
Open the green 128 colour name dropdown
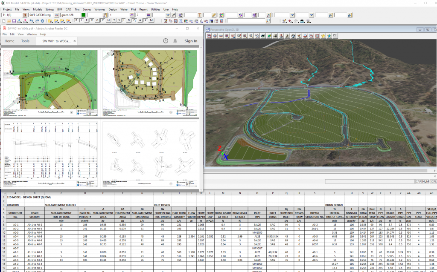click(70, 14)
